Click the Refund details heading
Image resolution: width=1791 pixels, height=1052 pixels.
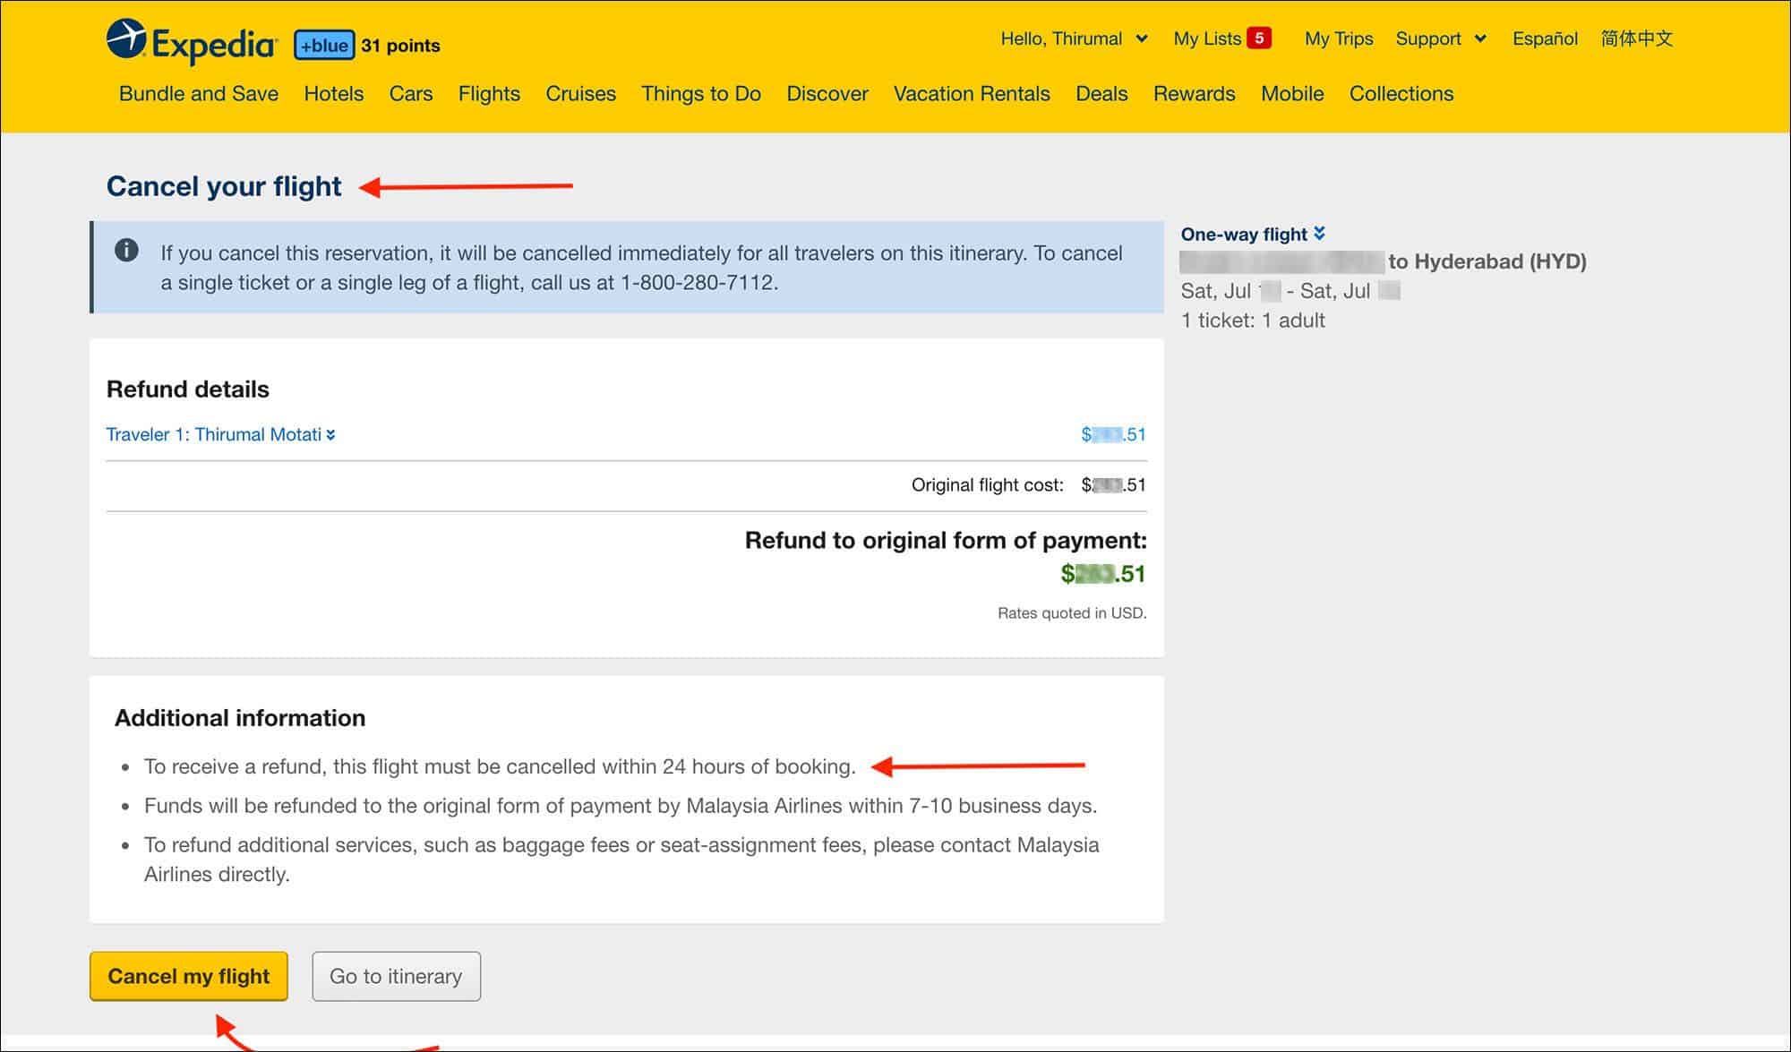188,389
